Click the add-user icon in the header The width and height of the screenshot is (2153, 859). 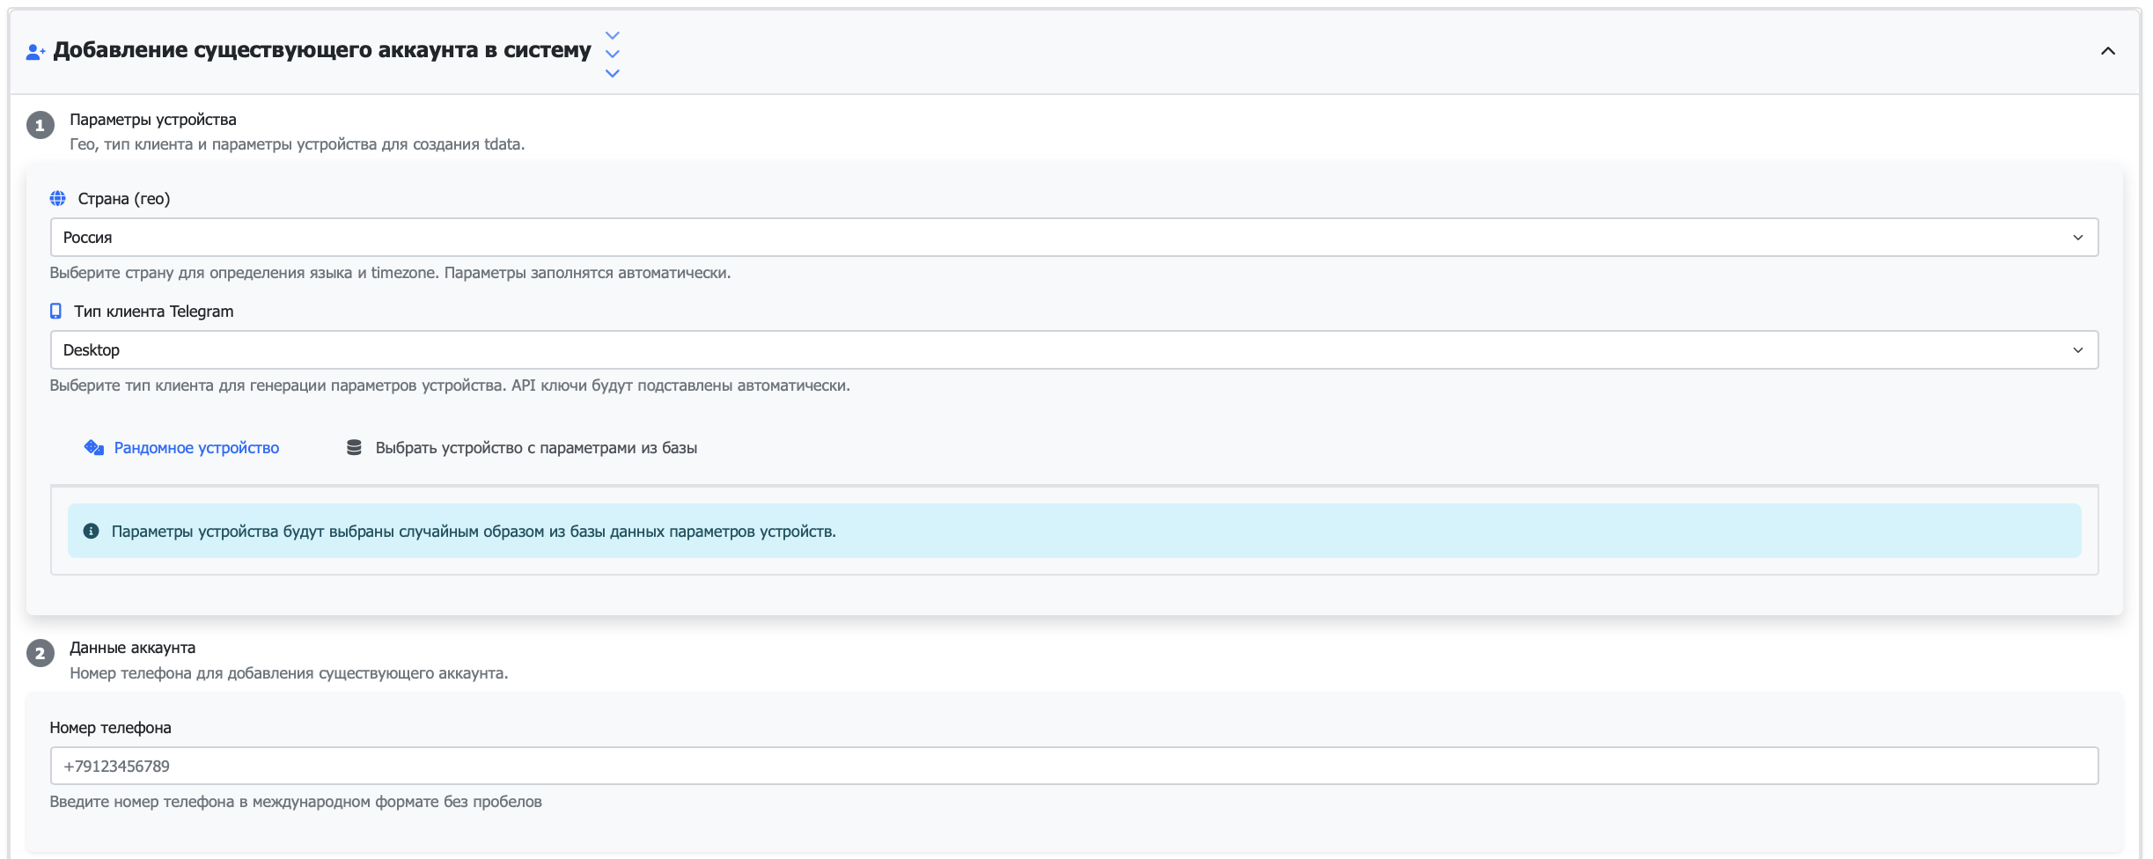click(35, 52)
